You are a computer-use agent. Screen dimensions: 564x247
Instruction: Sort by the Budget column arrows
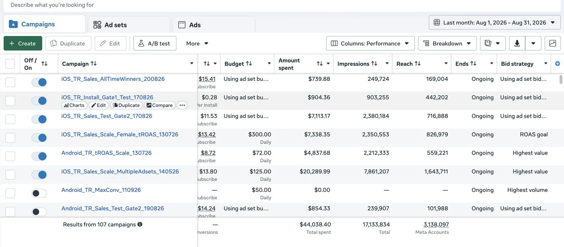[249, 64]
